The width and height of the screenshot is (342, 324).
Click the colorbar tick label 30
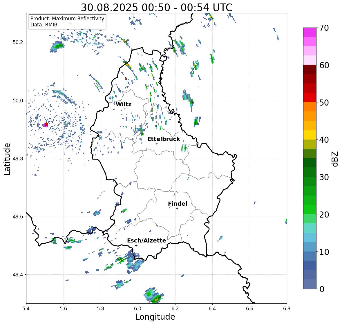324,177
